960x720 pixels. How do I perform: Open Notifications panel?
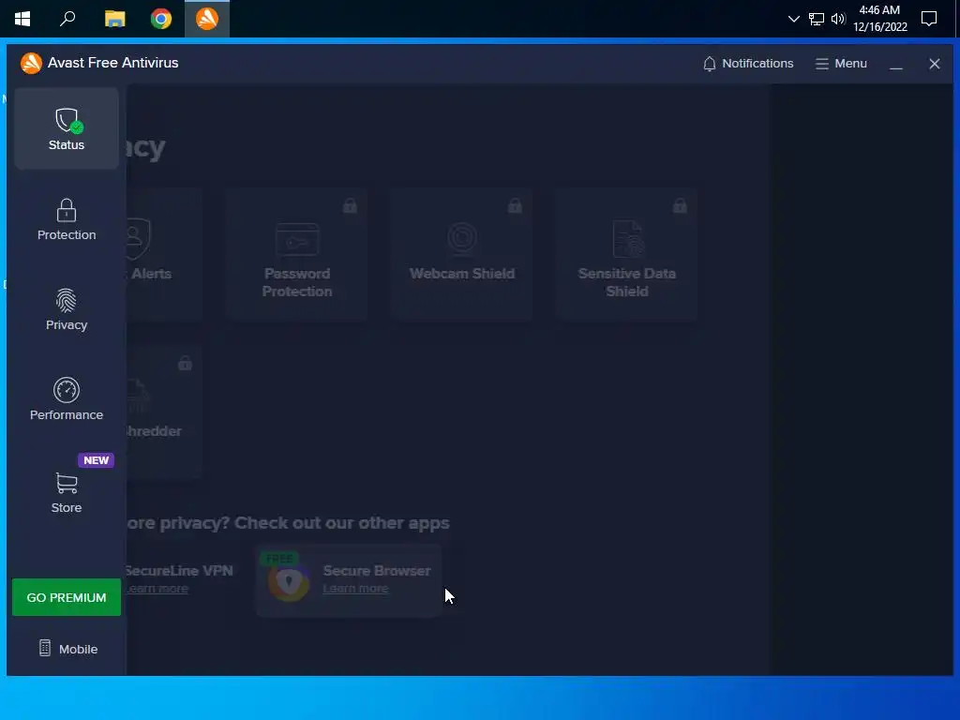[747, 64]
